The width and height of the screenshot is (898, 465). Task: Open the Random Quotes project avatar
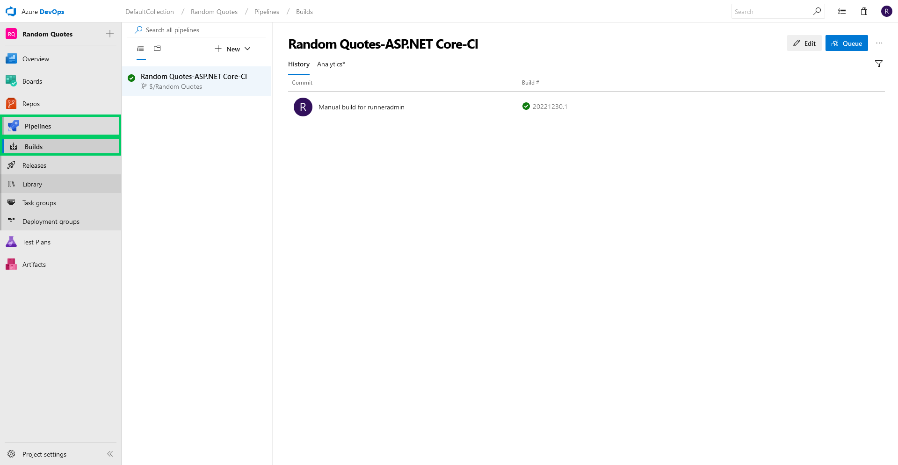point(11,34)
